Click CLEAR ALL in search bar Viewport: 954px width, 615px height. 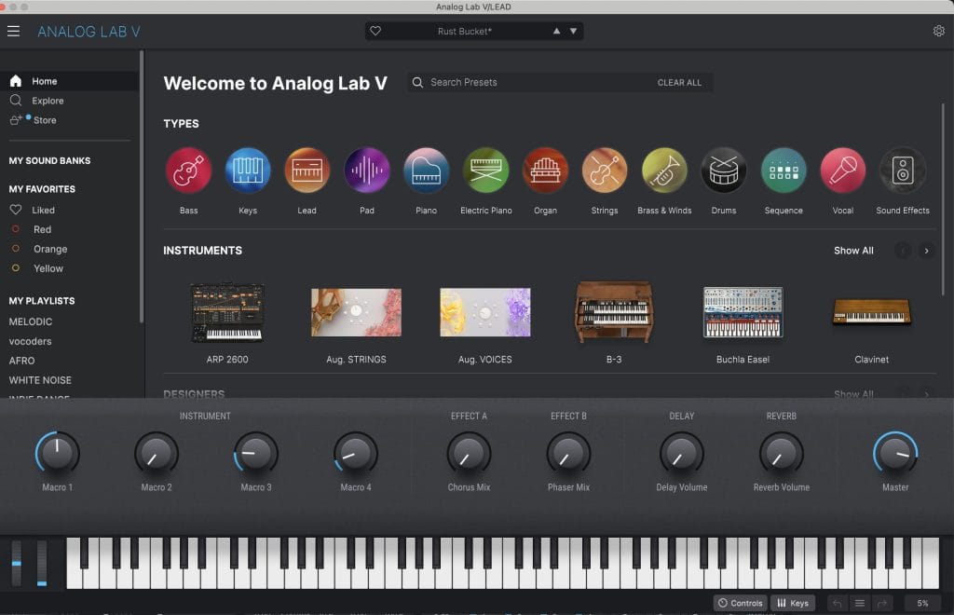[x=679, y=82]
